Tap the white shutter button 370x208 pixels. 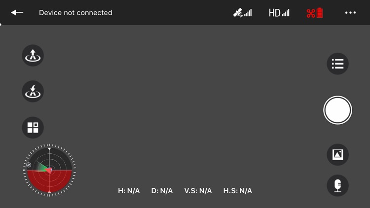click(x=337, y=110)
